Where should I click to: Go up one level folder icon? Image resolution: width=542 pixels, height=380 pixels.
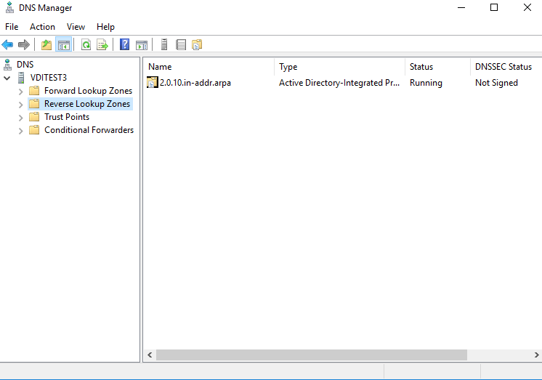(x=46, y=44)
